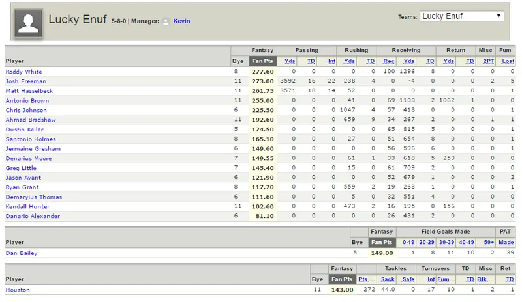Open Antonio Brown's player page
Screen dimensions: 522x302
coord(27,100)
